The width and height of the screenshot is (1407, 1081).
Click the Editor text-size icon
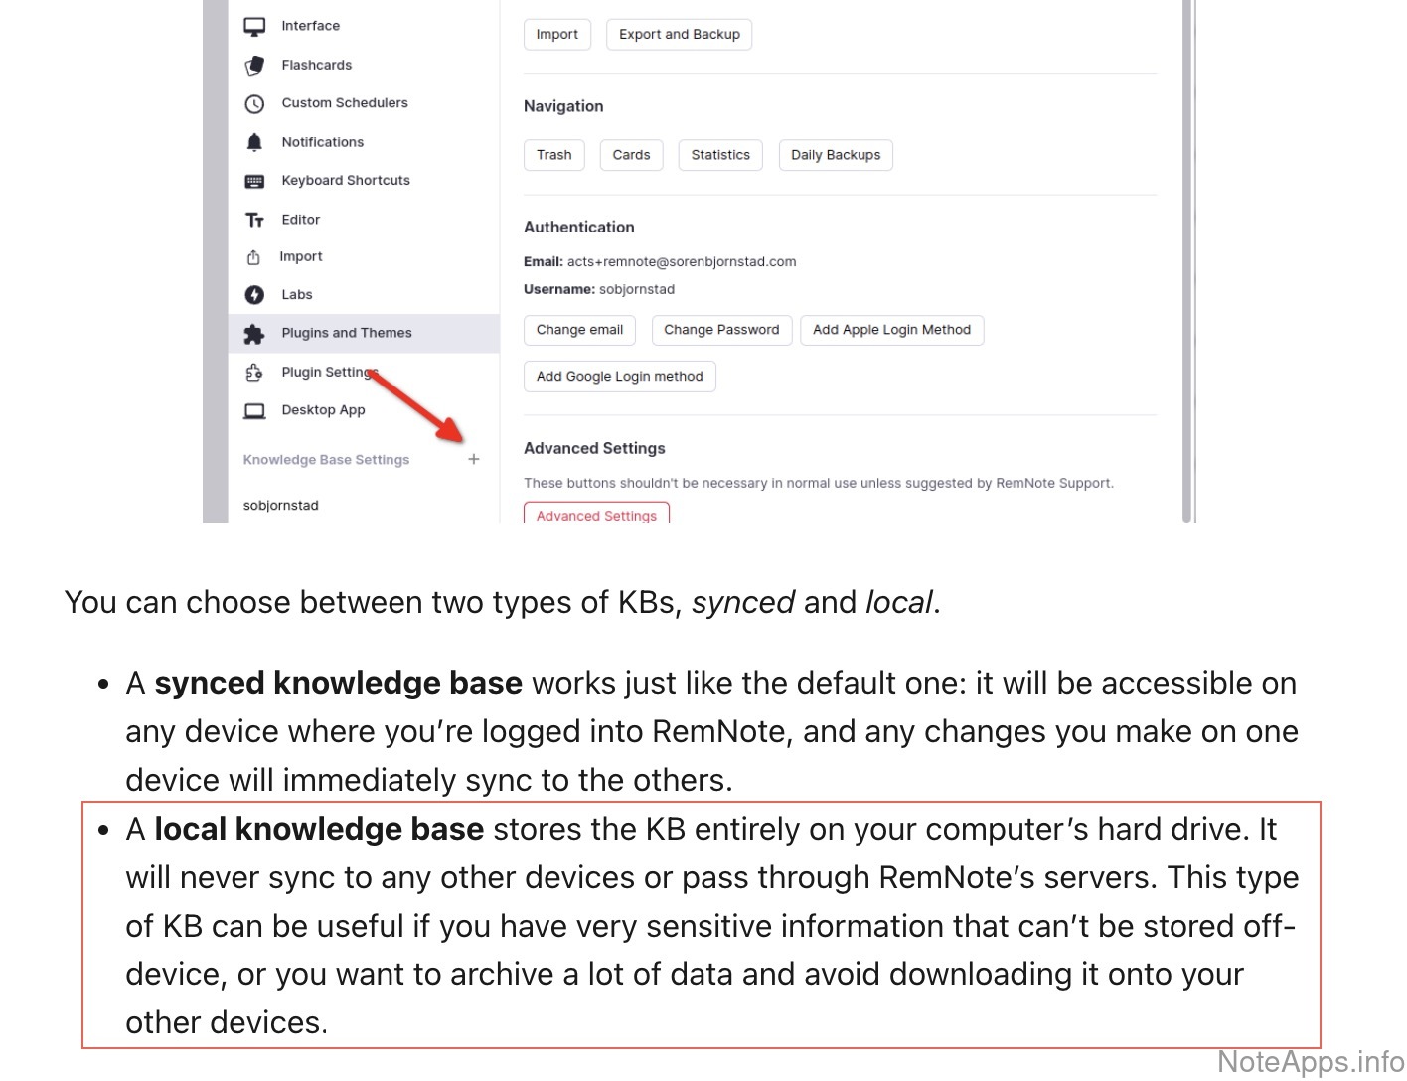[x=255, y=220]
